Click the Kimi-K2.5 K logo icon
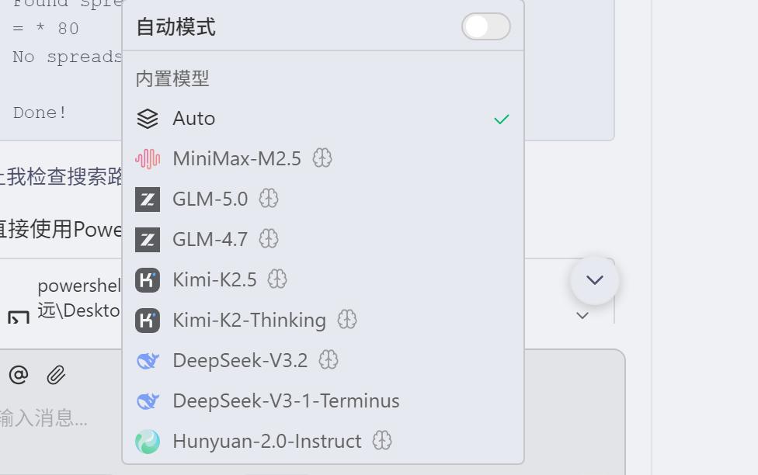Viewport: 758px width, 475px height. [148, 279]
